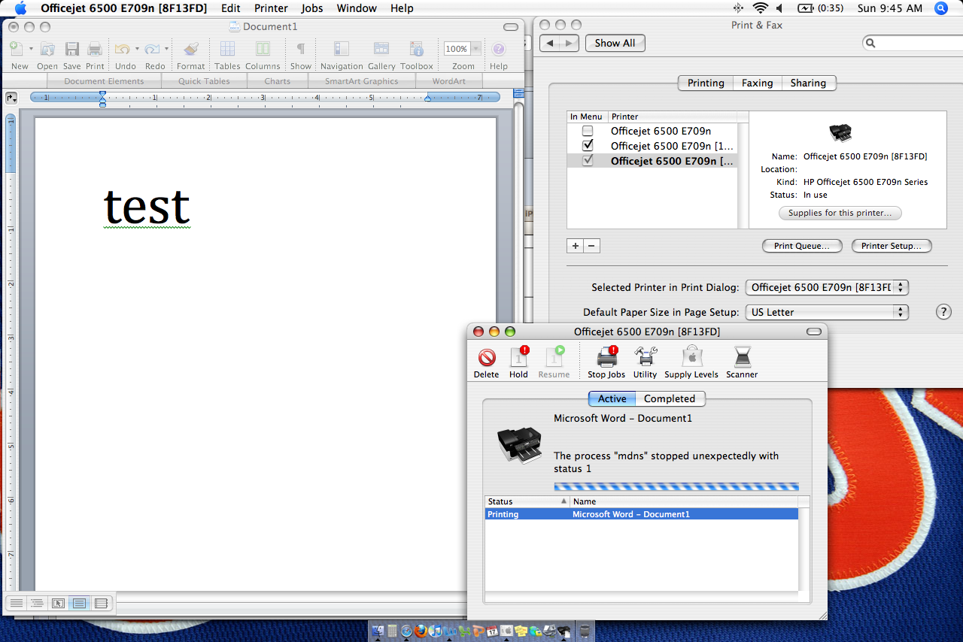
Task: Select the Format paintbrush icon
Action: pos(191,50)
